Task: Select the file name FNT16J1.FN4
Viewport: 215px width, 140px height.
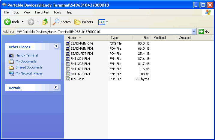Action: pos(80,69)
